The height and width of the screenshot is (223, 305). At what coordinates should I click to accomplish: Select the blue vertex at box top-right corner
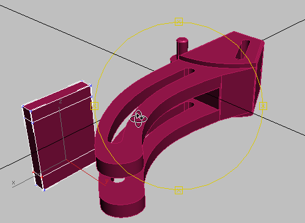[x=90, y=86]
